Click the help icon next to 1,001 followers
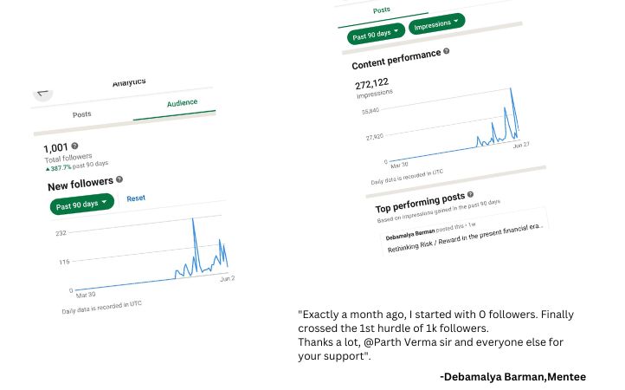Image resolution: width=625 pixels, height=390 pixels. pos(74,146)
